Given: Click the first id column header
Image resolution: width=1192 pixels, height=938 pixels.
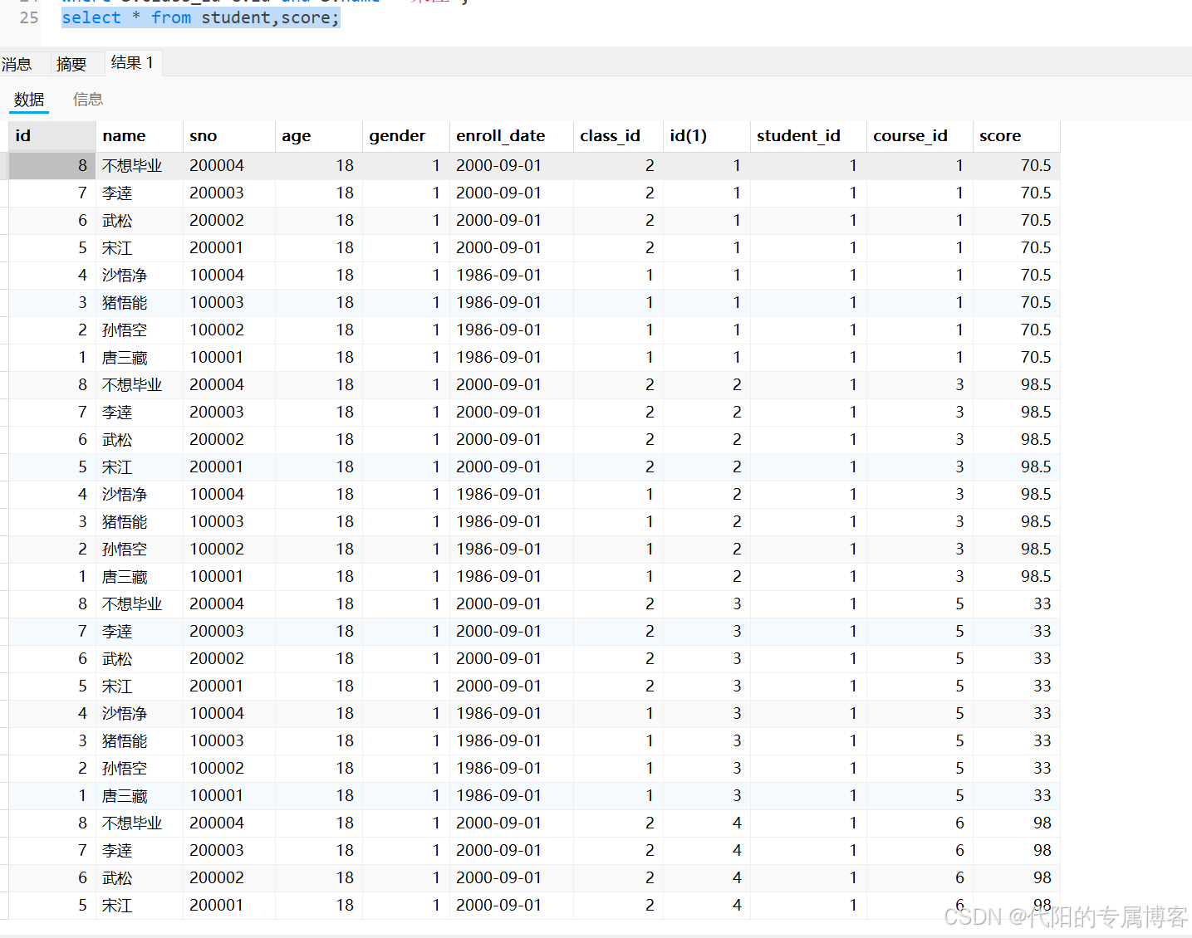Looking at the screenshot, I should pyautogui.click(x=52, y=136).
